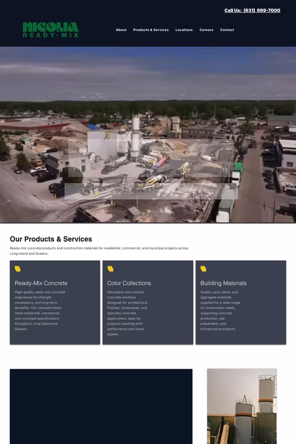Click the Building Materials description paragraph
This screenshot has width=296, height=444.
pos(220,310)
